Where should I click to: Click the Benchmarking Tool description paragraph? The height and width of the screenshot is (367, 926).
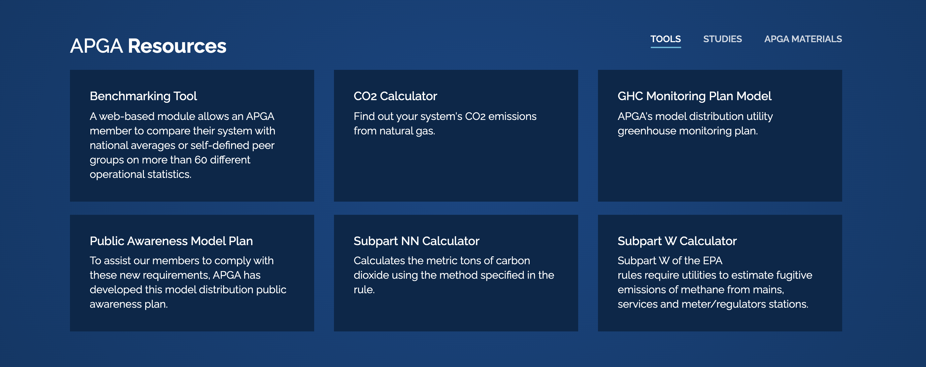pos(182,145)
